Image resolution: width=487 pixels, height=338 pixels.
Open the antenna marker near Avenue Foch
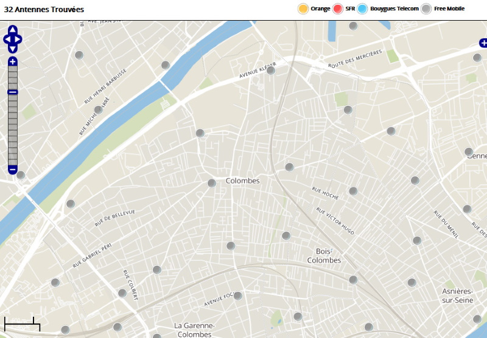click(x=237, y=296)
